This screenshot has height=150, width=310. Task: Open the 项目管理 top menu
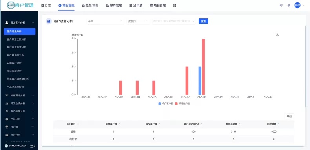coord(158,5)
